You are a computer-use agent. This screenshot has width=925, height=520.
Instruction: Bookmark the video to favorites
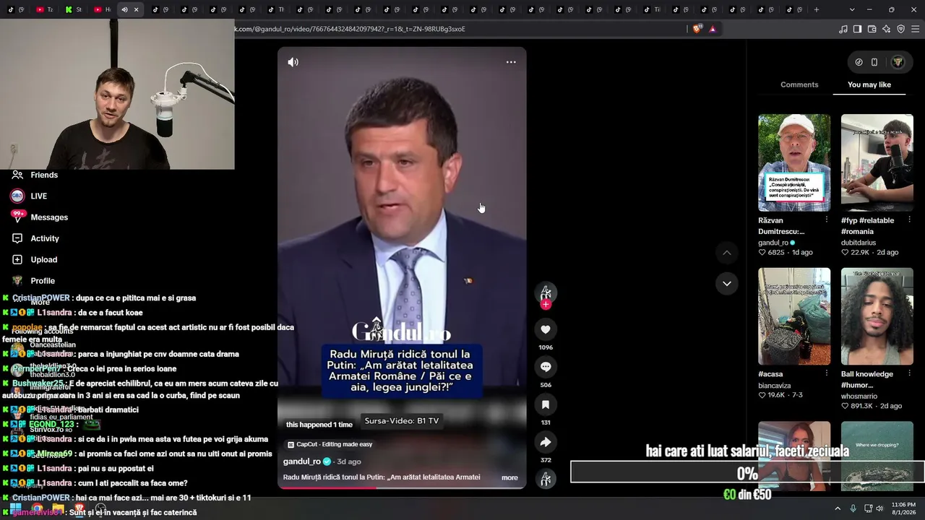click(546, 404)
